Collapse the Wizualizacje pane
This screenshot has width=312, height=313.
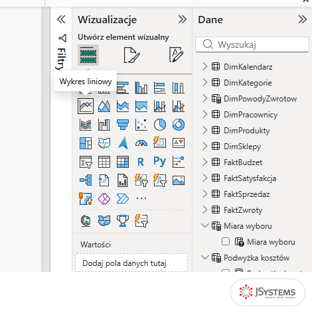point(183,19)
